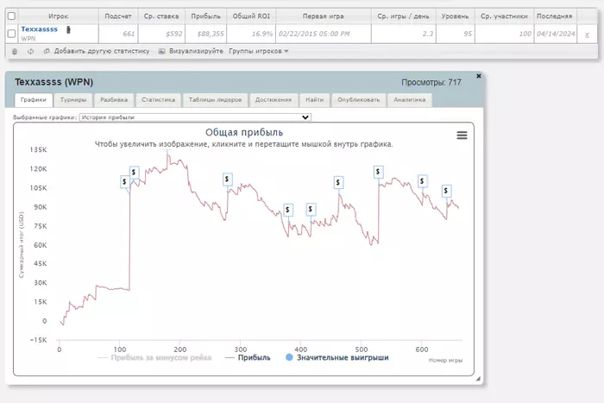Sort by the Ср. ставка column header
The image size is (604, 403).
(x=161, y=16)
